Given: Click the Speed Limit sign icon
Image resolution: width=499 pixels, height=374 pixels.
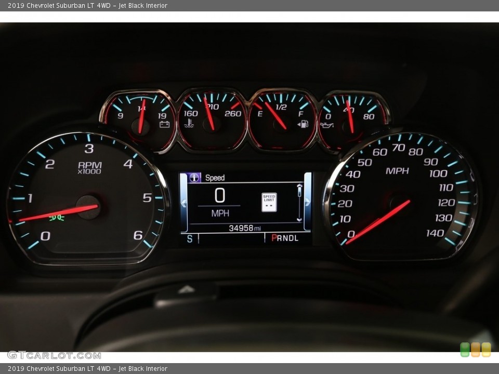Looking at the screenshot, I should click(269, 202).
